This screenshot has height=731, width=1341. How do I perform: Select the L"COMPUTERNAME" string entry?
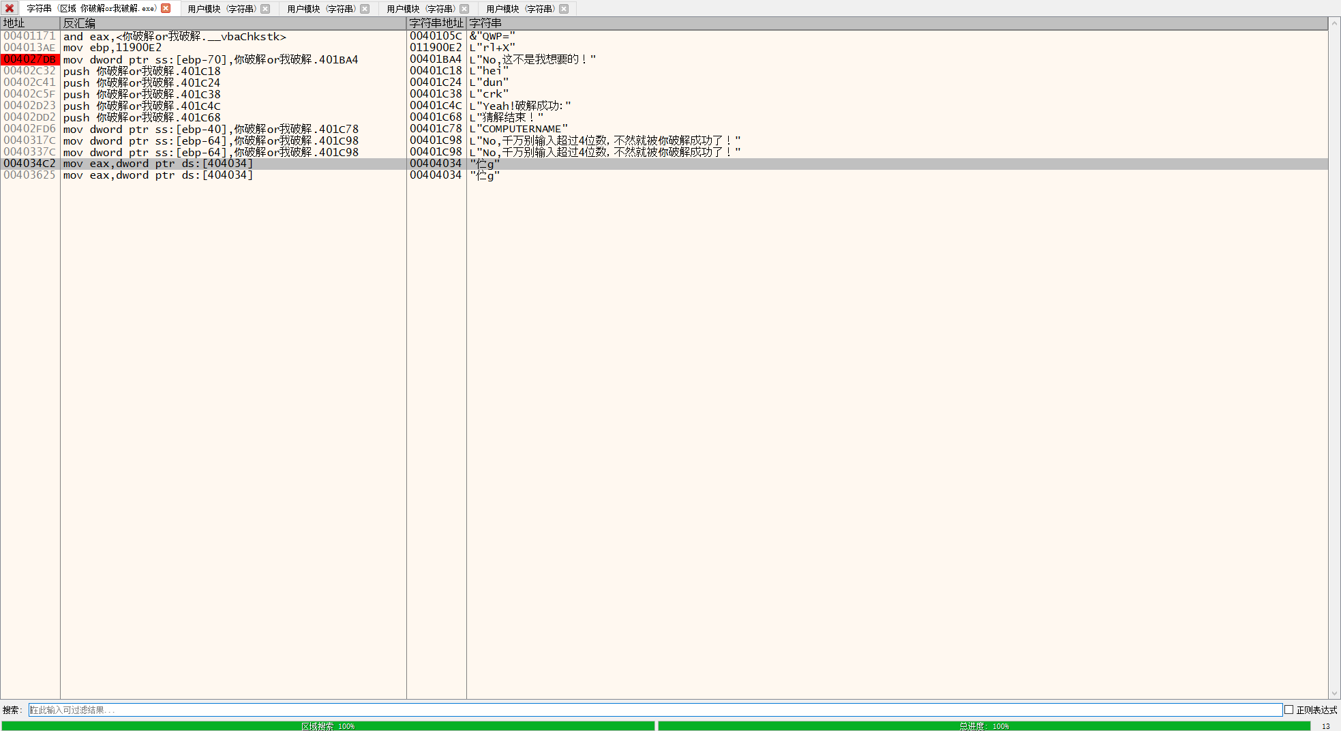click(518, 129)
